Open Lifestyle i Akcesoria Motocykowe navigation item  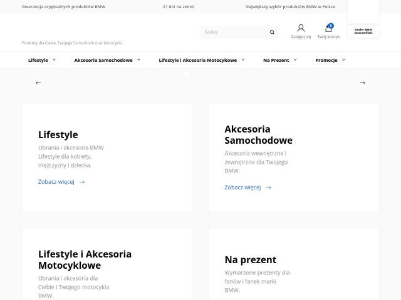[x=198, y=60]
